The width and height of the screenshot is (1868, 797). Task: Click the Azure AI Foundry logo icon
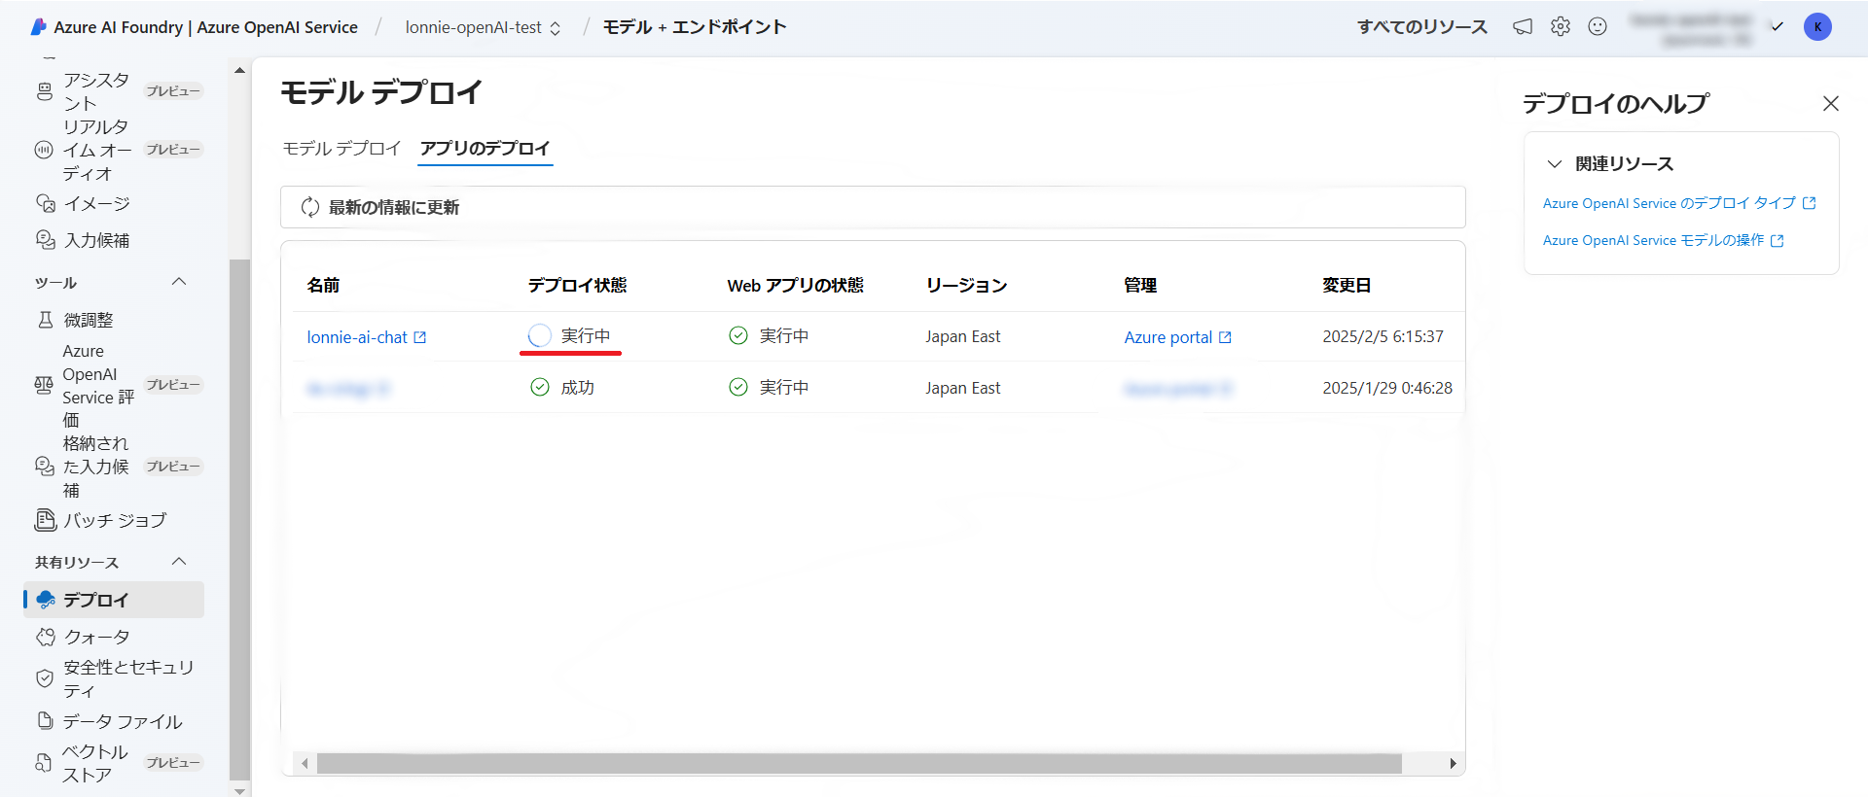click(x=39, y=27)
